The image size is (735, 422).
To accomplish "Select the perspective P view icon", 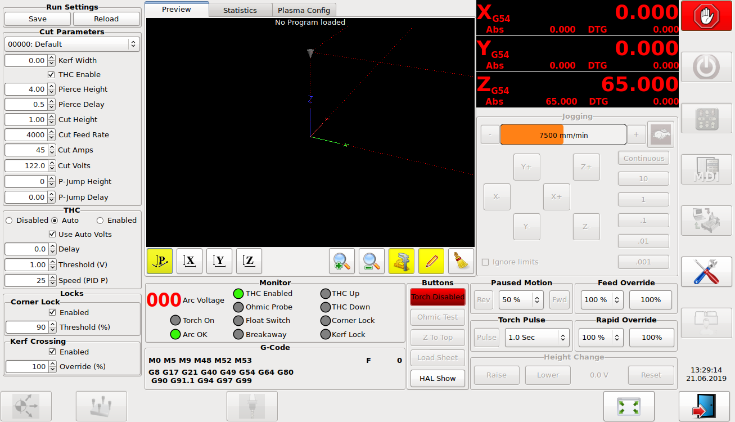I will click(160, 261).
